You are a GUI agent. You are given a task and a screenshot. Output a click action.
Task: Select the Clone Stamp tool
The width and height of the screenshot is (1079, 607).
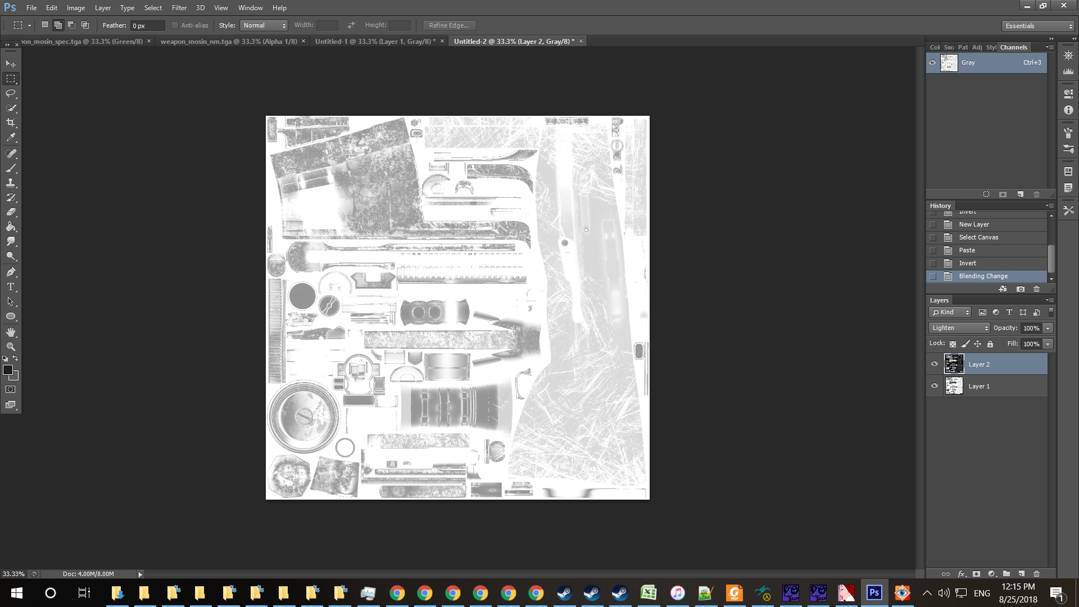(x=11, y=183)
